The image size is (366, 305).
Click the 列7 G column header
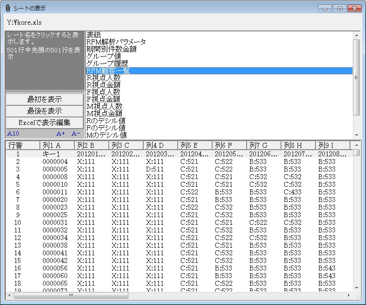(264, 146)
